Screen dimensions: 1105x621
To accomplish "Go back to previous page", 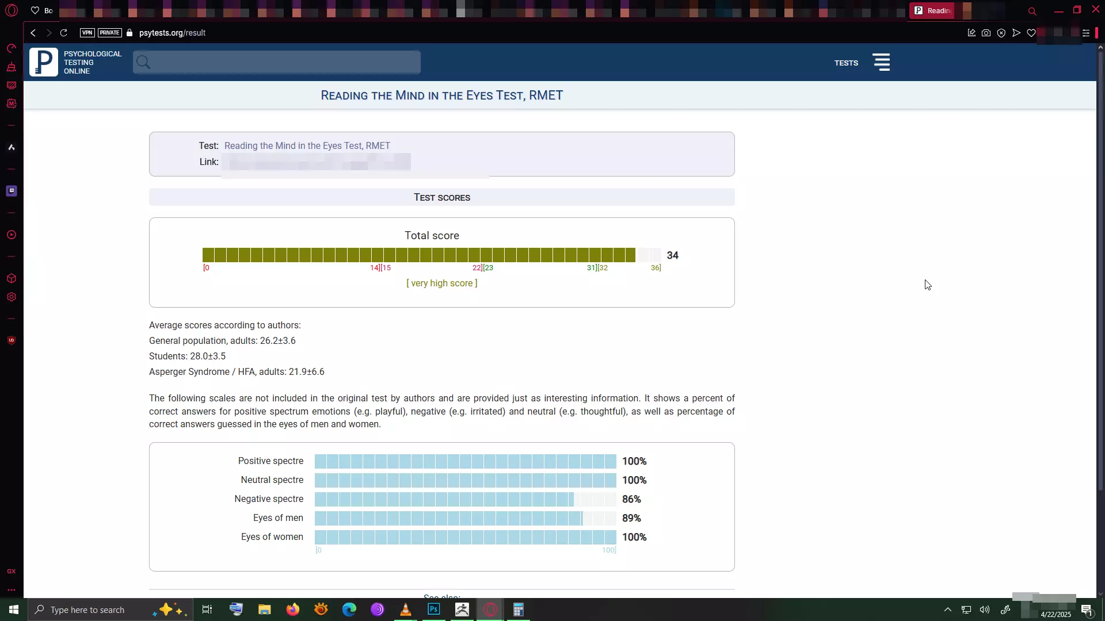I will coord(33,33).
